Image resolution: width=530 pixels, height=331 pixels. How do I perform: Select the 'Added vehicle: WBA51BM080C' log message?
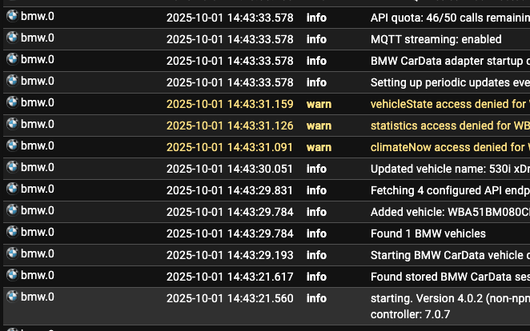coord(449,212)
